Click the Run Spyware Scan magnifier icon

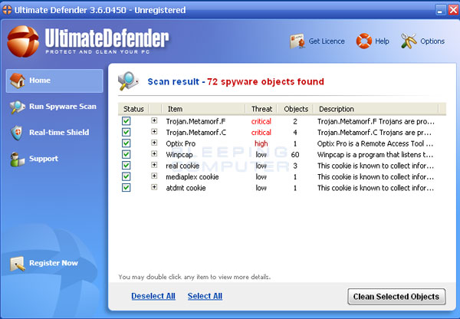pos(18,107)
